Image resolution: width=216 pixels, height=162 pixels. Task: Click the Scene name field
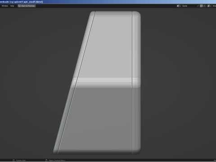pos(189,6)
